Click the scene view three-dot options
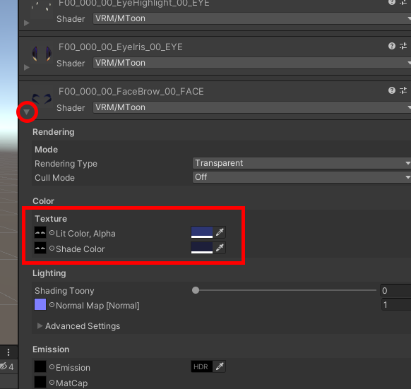This screenshot has height=389, width=411. [x=8, y=352]
